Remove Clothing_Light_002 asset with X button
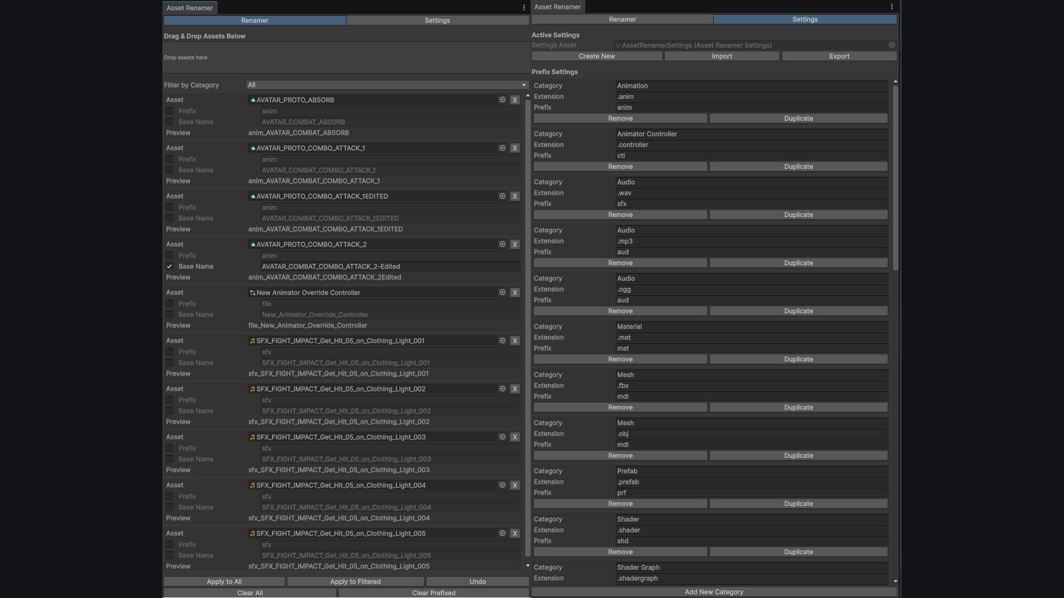The width and height of the screenshot is (1064, 598). point(515,389)
